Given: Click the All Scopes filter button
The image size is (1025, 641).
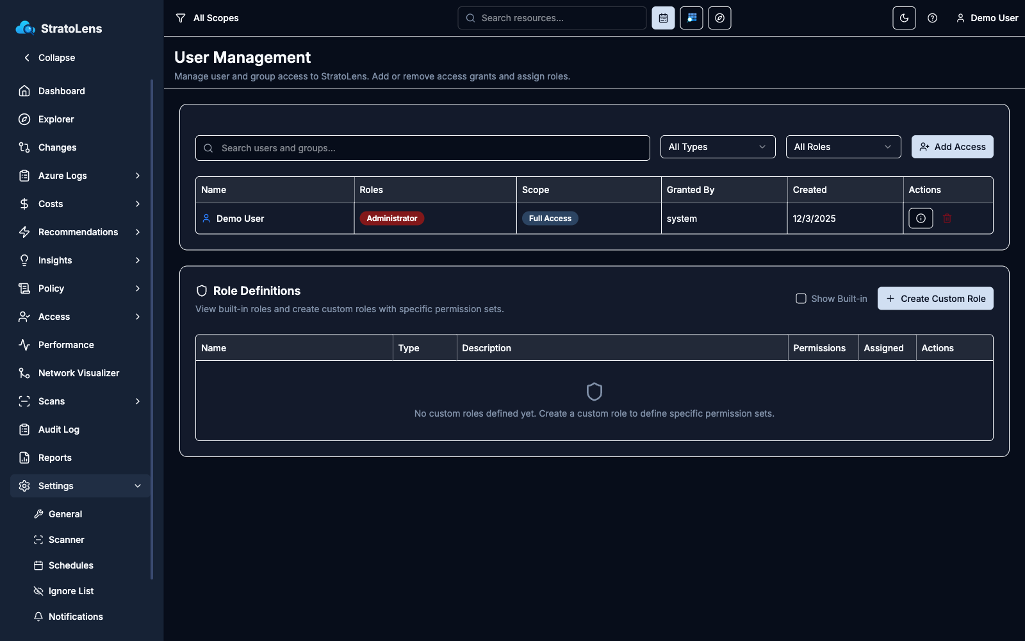Looking at the screenshot, I should [x=207, y=18].
